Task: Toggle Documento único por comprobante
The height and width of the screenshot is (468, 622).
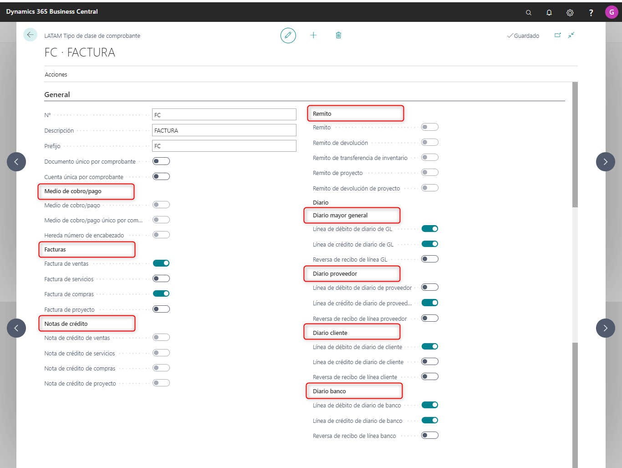Action: point(161,161)
